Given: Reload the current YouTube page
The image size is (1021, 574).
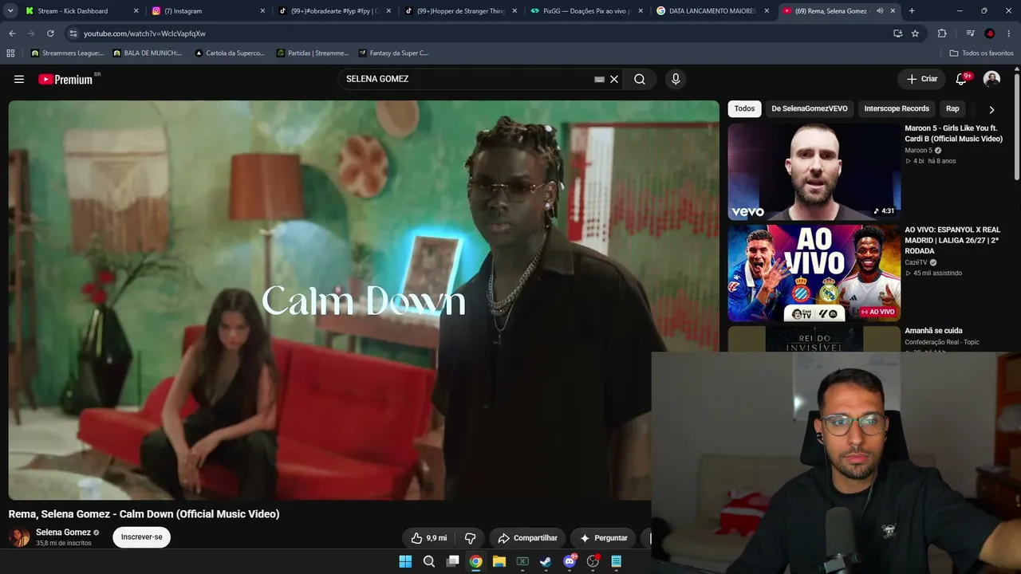Looking at the screenshot, I should (x=50, y=33).
